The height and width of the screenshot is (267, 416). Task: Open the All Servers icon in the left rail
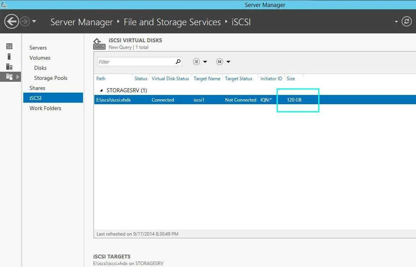[9, 67]
